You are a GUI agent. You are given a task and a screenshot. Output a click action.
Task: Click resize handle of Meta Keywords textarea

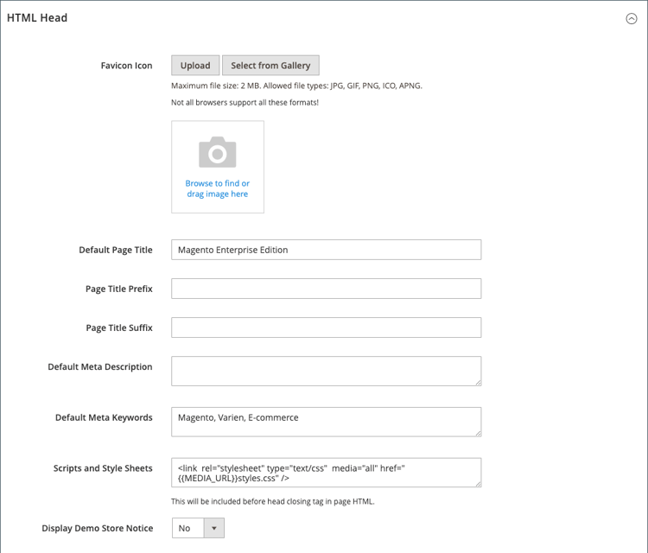pos(477,432)
